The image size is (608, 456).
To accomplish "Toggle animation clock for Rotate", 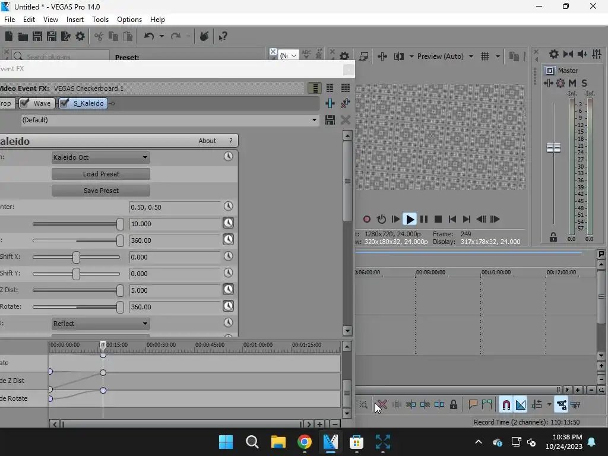I will (x=229, y=306).
